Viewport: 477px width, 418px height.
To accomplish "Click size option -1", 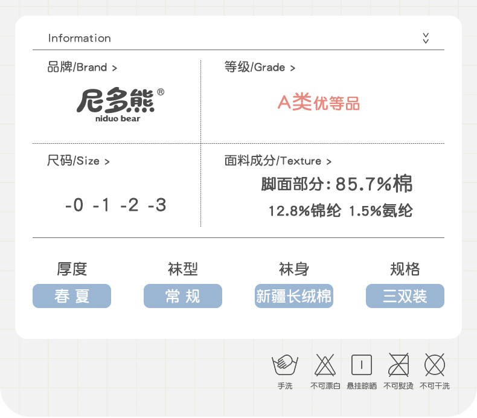I will (101, 205).
